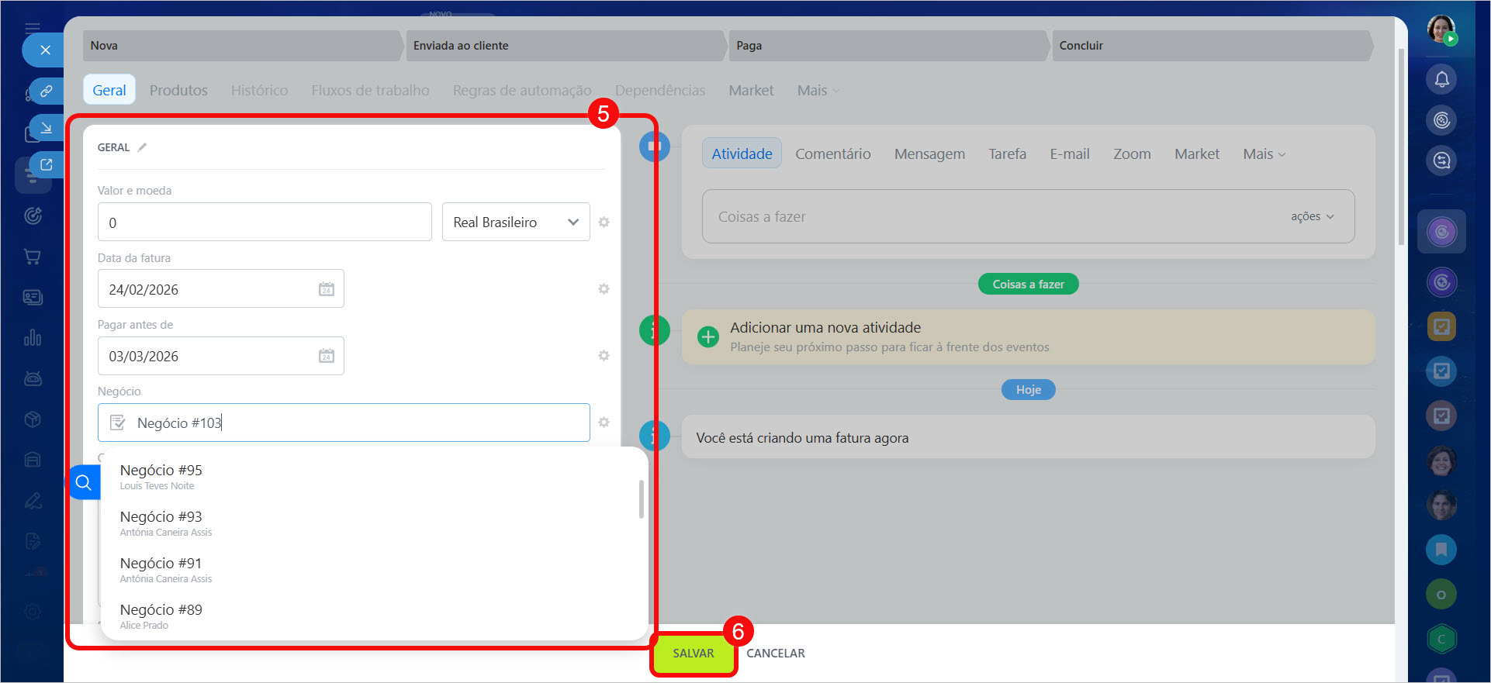Open the calendar picker for Pagar antes de

tap(326, 356)
